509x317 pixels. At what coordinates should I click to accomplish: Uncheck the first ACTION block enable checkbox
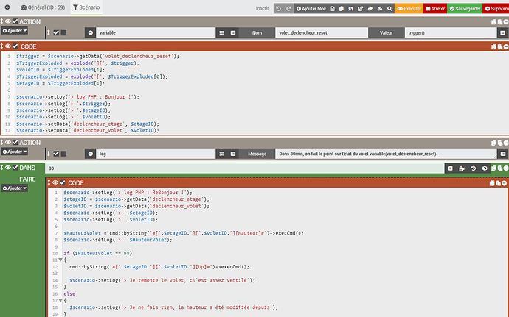[15, 21]
